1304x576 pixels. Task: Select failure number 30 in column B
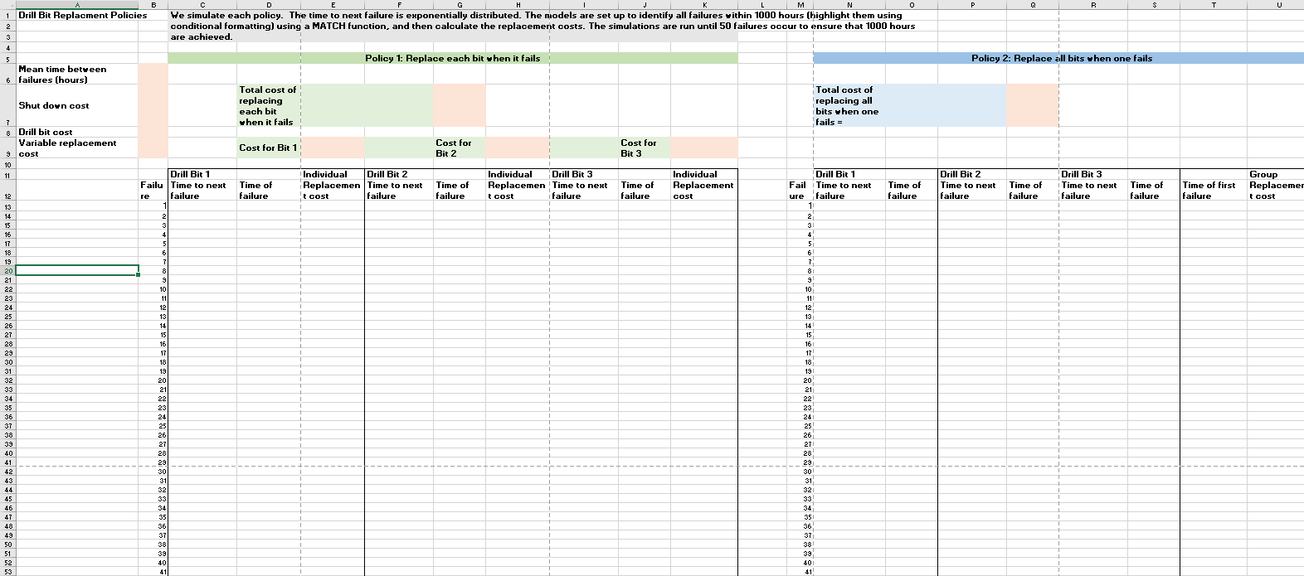pos(153,472)
